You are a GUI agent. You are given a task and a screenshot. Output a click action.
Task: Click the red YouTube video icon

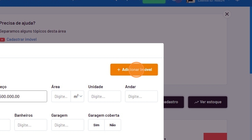2,40
